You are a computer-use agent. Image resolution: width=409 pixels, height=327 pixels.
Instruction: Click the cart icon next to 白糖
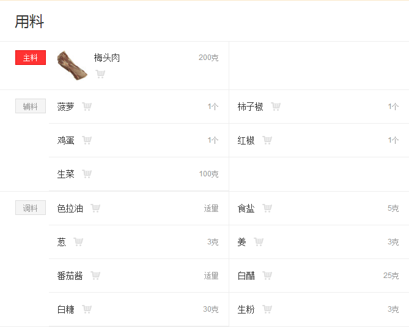coord(87,309)
